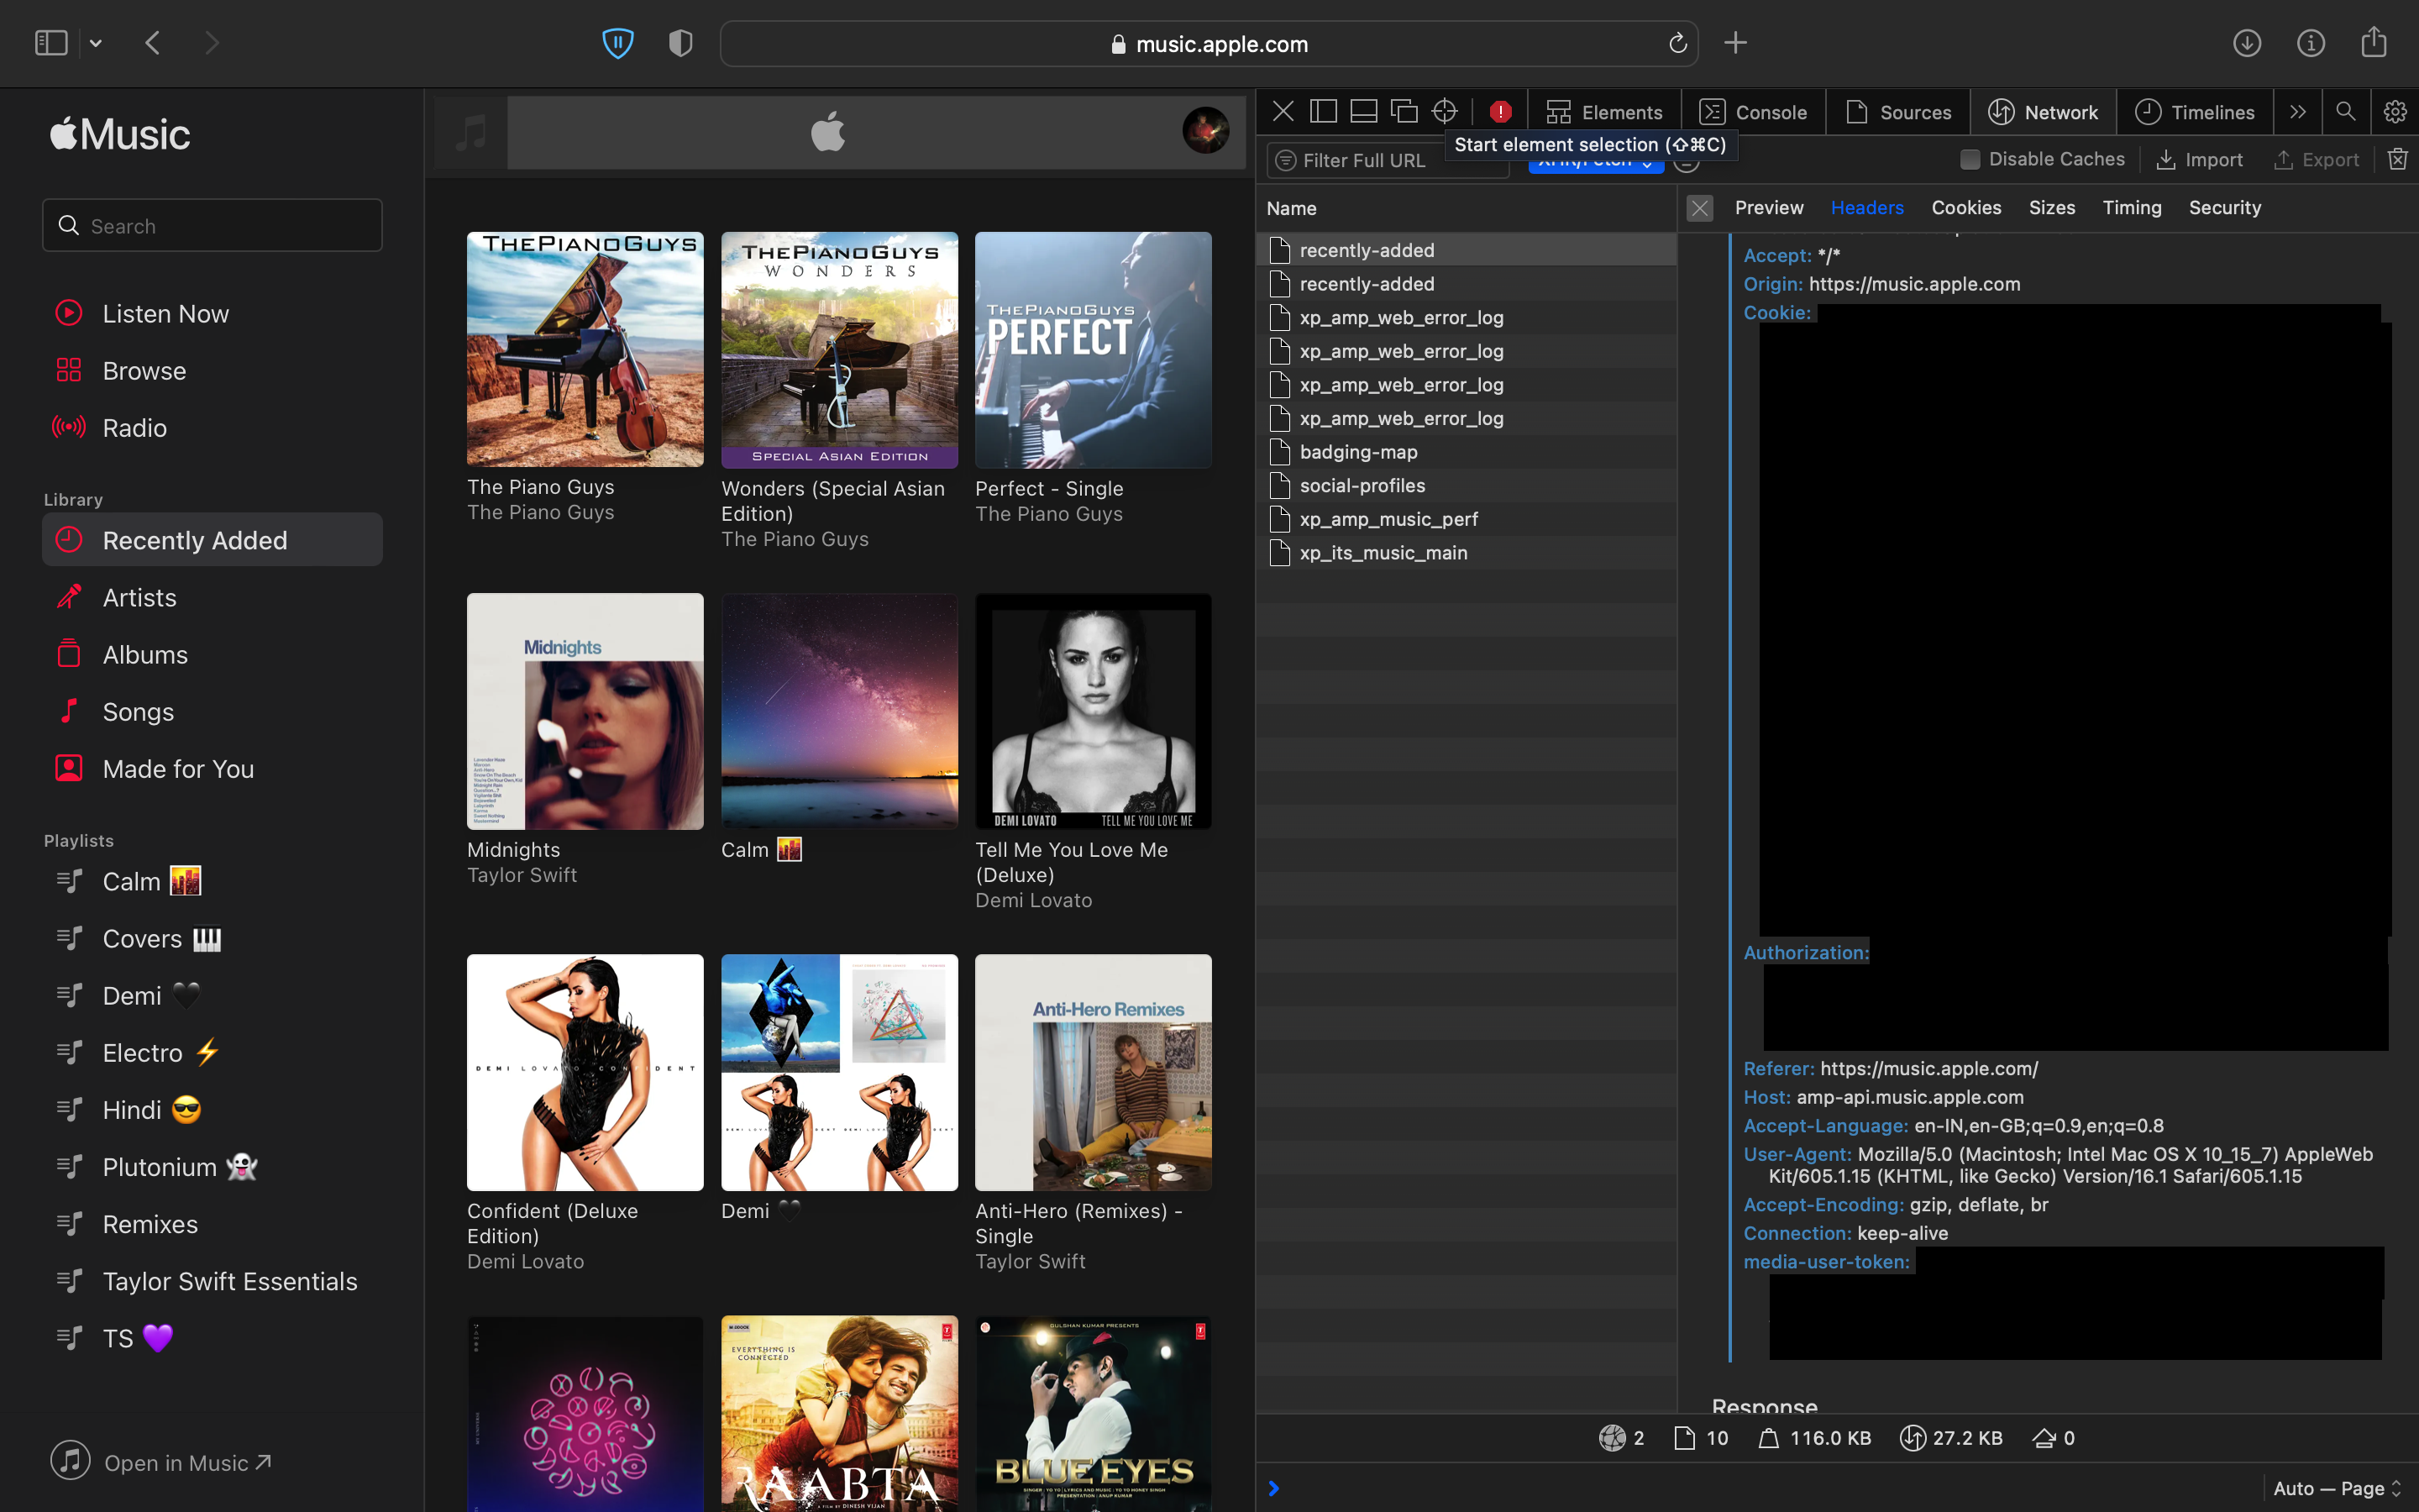This screenshot has height=1512, width=2419.
Task: Select the badging-map request
Action: pos(1467,452)
